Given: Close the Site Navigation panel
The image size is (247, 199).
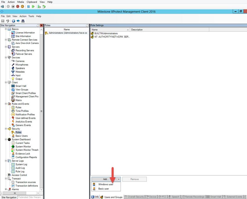Looking at the screenshot, I should coord(42,25).
